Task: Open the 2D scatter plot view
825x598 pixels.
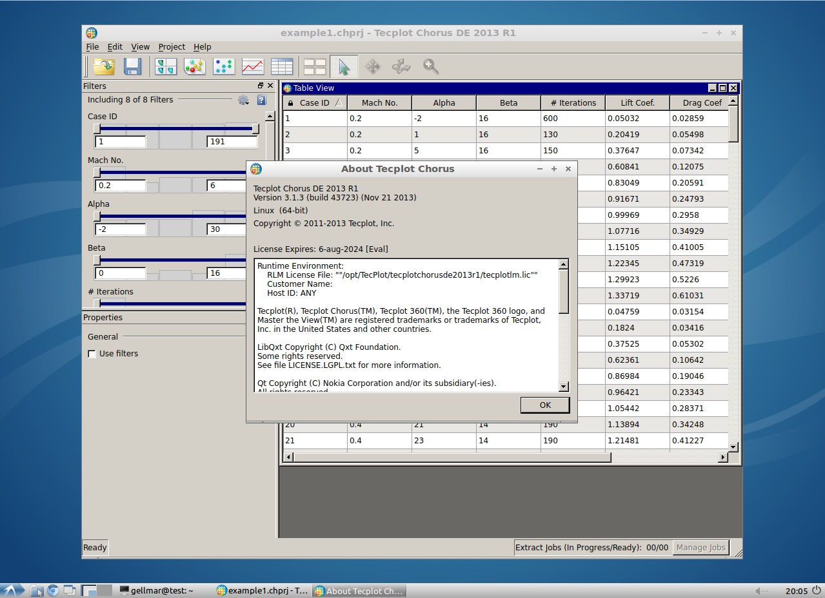Action: click(224, 66)
